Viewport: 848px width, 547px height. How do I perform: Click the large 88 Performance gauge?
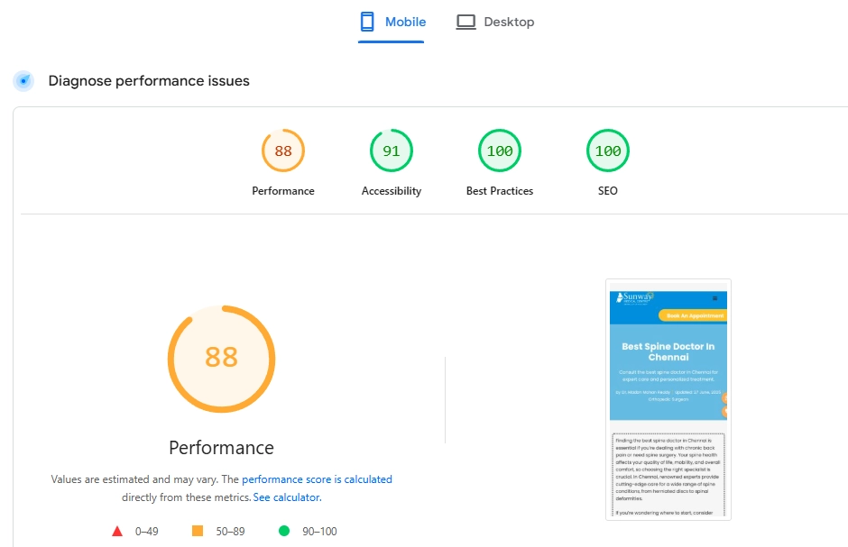pyautogui.click(x=222, y=359)
